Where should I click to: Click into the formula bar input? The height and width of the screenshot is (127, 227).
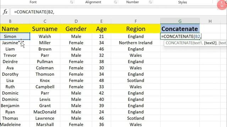[119, 12]
